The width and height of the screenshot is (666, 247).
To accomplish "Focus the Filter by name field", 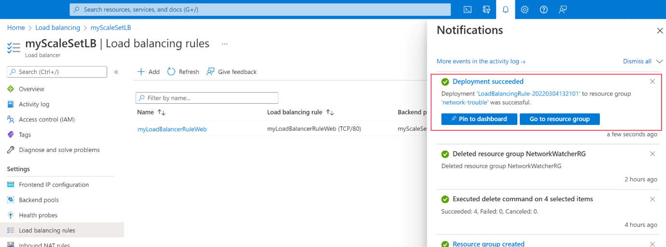I will tap(207, 98).
